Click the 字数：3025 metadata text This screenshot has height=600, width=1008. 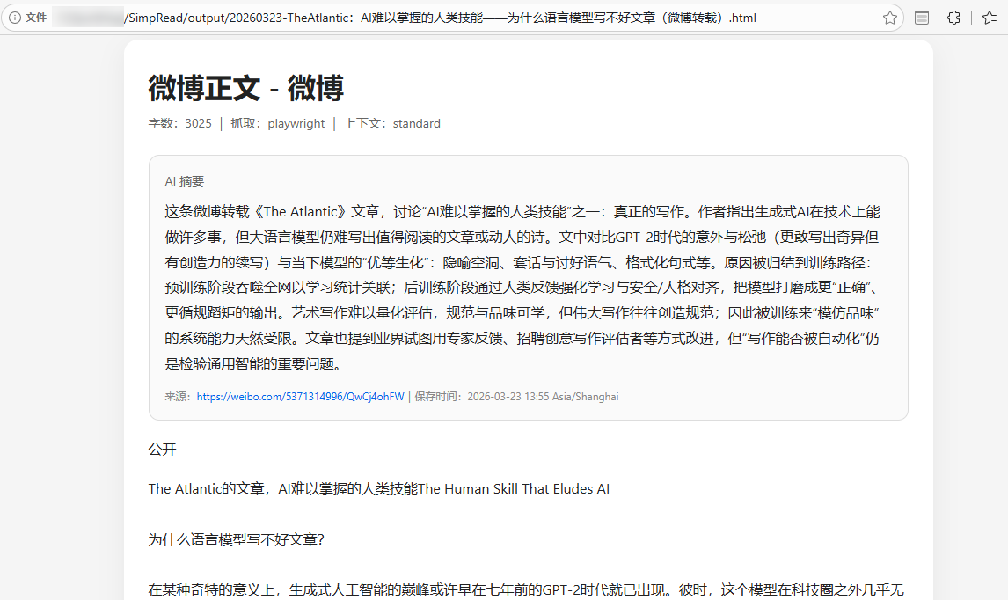click(x=179, y=124)
